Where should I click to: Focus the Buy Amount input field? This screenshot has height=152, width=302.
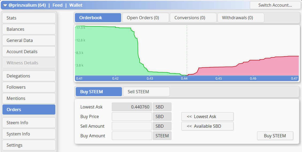(x=132, y=136)
